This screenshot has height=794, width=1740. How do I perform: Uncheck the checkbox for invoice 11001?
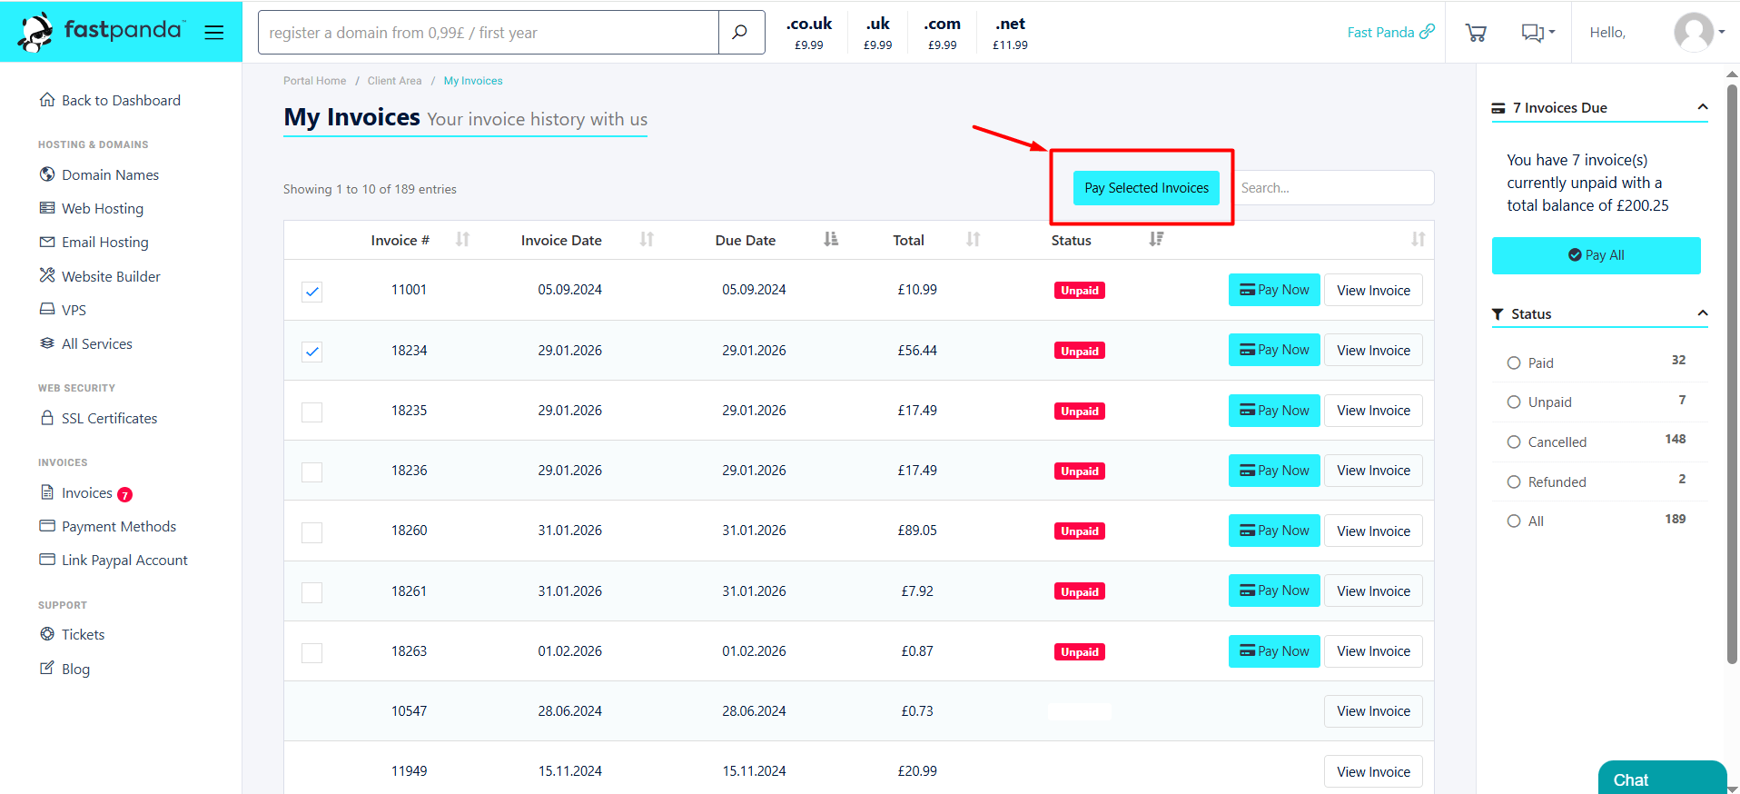(311, 292)
